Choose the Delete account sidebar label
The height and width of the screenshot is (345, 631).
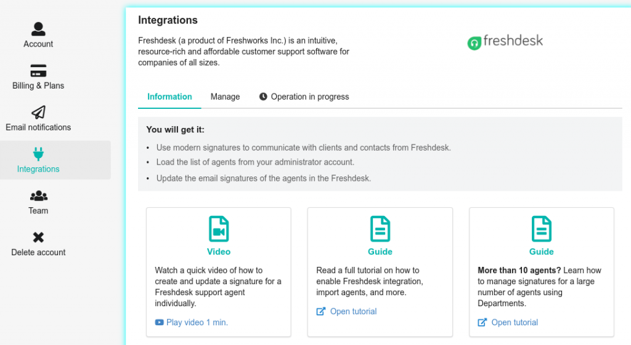tap(38, 252)
